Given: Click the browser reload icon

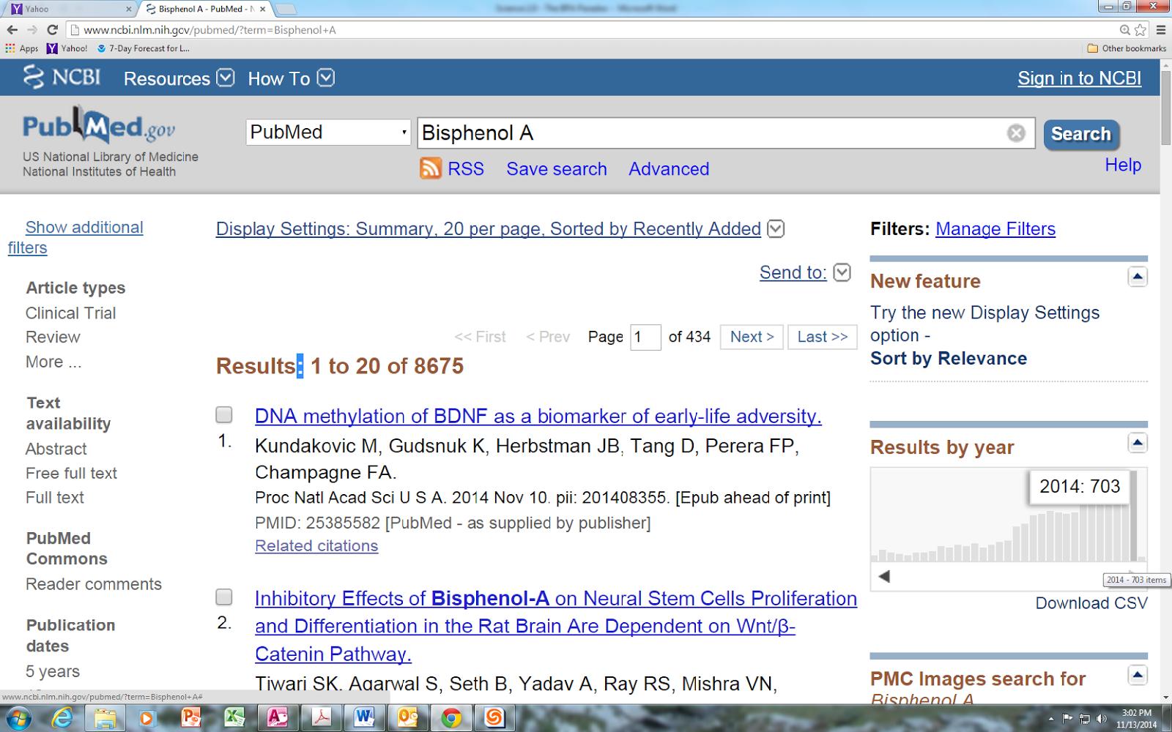Looking at the screenshot, I should [52, 30].
